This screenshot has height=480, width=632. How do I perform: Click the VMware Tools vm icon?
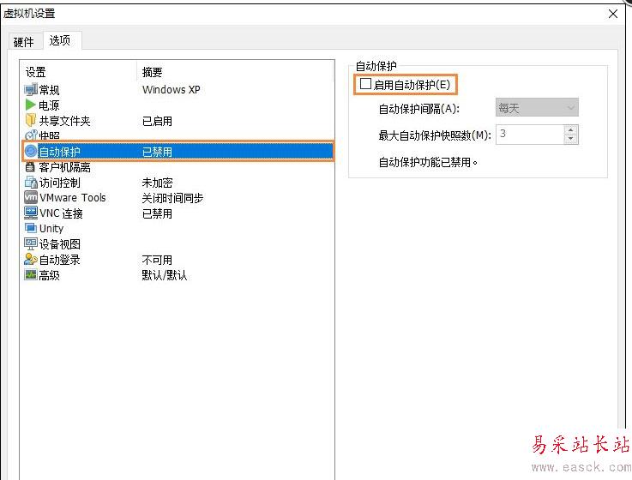(31, 197)
